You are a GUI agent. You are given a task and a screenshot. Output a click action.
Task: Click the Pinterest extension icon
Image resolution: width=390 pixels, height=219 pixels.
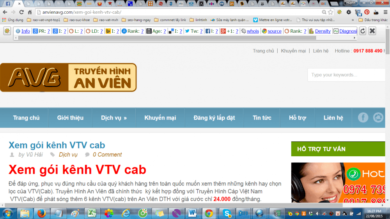click(367, 12)
